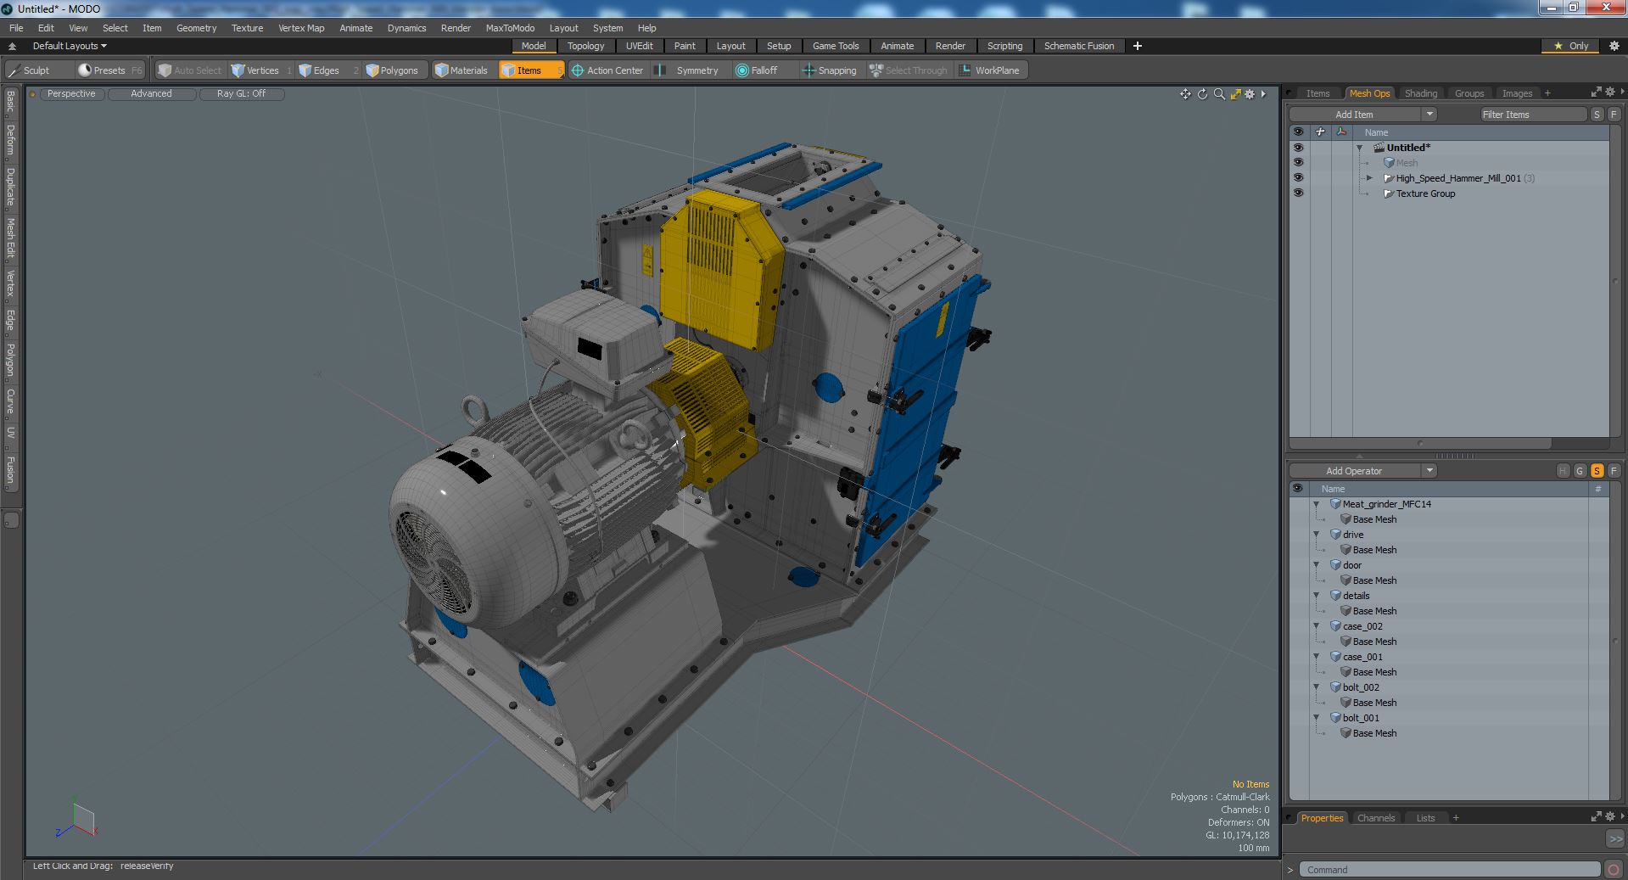Viewport: 1628px width, 880px height.
Task: Activate Items selection mode
Action: pyautogui.click(x=530, y=70)
